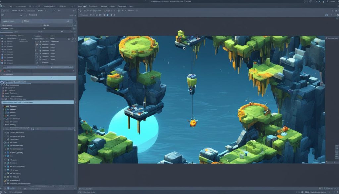The height and width of the screenshot is (194, 339).
Task: Click the blue circular refresh icon above the viewport
Action: click(x=326, y=15)
